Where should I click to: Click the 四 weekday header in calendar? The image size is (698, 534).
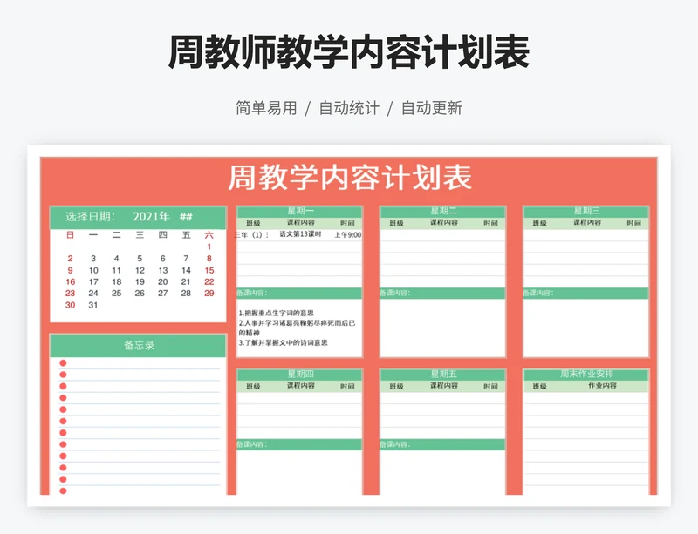tap(163, 234)
